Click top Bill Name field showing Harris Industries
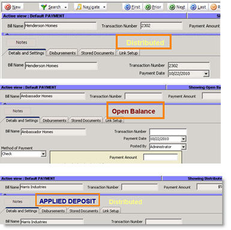The image size is (231, 230). click(51, 187)
